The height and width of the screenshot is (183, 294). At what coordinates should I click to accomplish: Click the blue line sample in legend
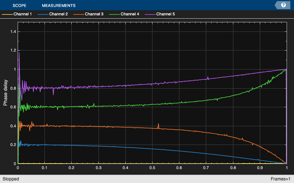coord(43,14)
